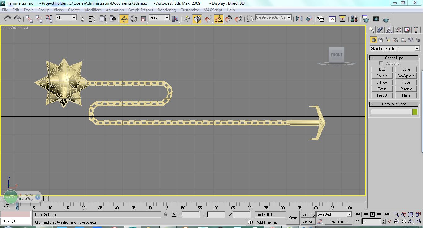Open Schematic View icon
Viewport: 423px width, 228px height.
click(342, 19)
